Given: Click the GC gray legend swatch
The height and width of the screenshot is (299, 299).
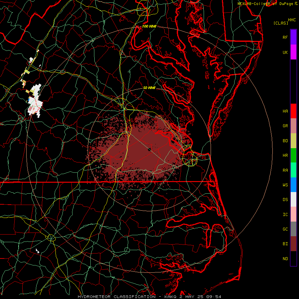Looking at the screenshot, I should click(293, 229).
